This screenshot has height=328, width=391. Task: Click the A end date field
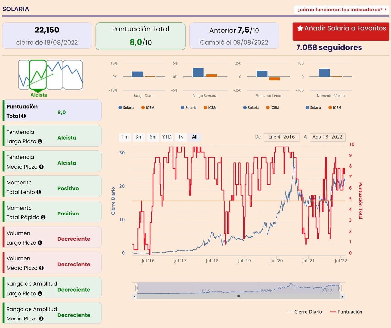(327, 137)
